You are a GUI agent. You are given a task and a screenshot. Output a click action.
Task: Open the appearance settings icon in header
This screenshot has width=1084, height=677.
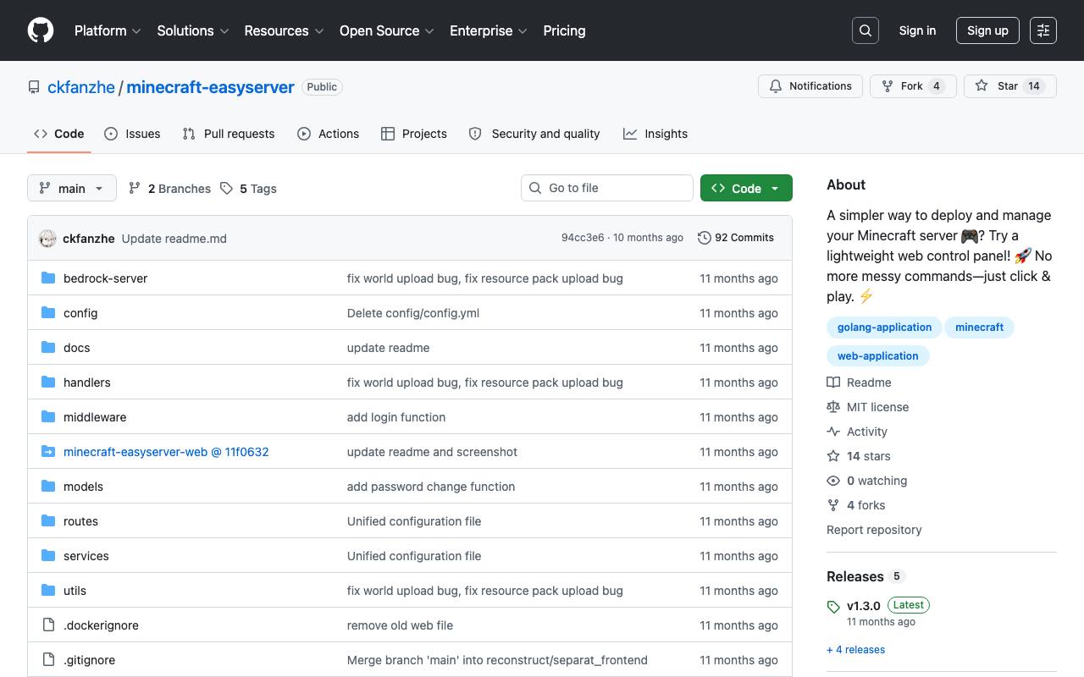pyautogui.click(x=1043, y=30)
